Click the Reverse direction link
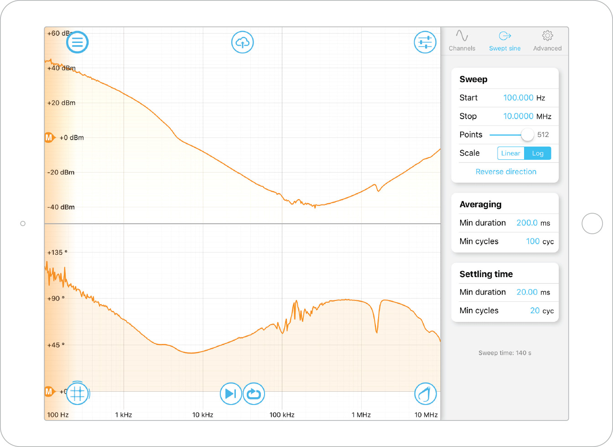Screen dimensions: 613x447 pyautogui.click(x=505, y=172)
